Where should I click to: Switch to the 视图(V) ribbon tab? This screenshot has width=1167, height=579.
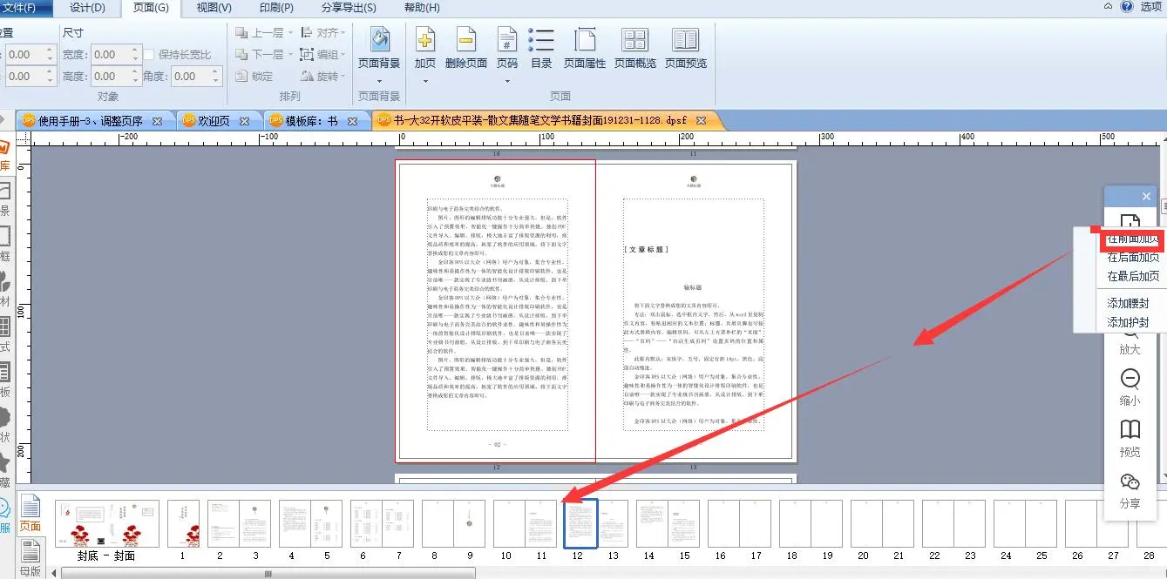pos(214,8)
